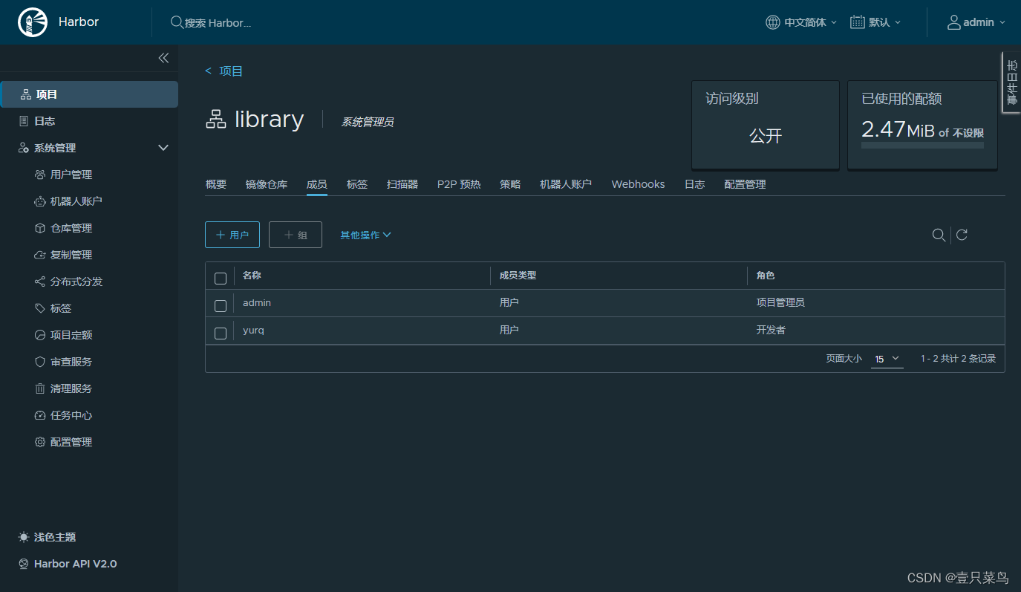Click the 浅色主题 label
1021x592 pixels.
(55, 537)
